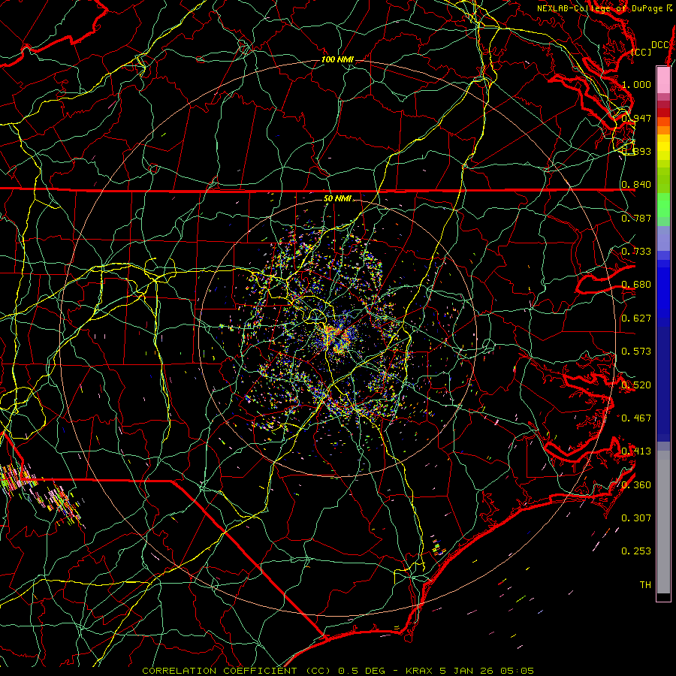Click the 0.307 legend value
This screenshot has width=676, height=676.
636,518
